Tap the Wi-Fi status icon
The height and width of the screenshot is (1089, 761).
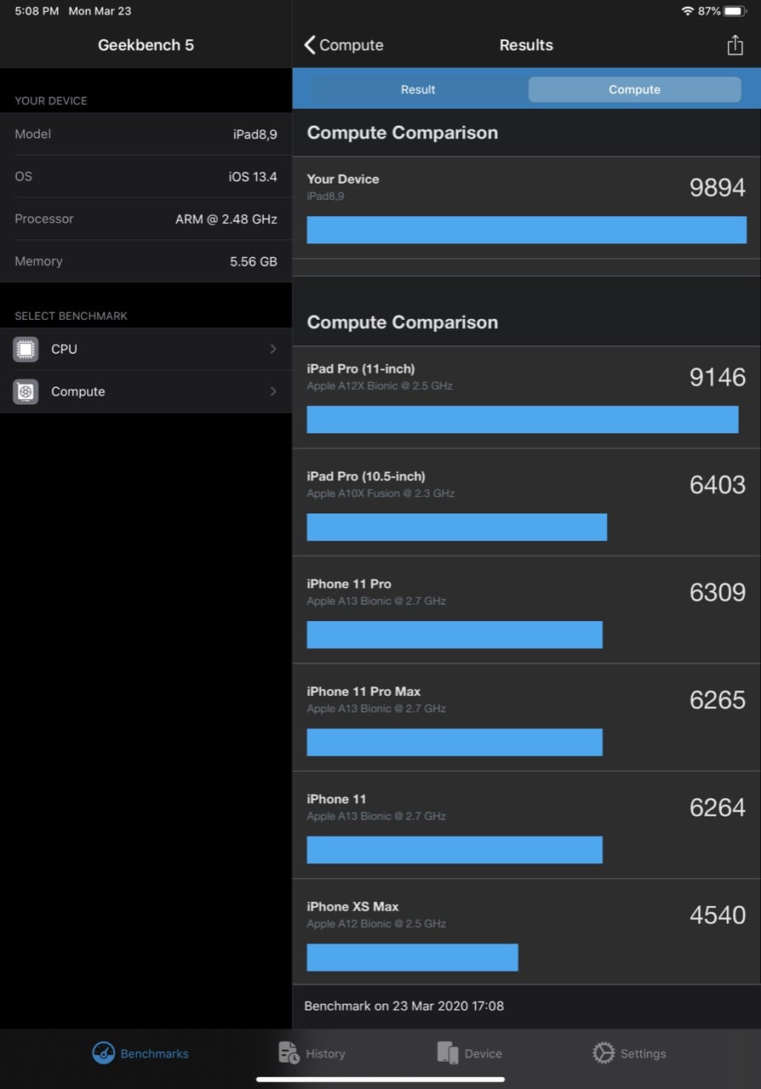pos(688,11)
